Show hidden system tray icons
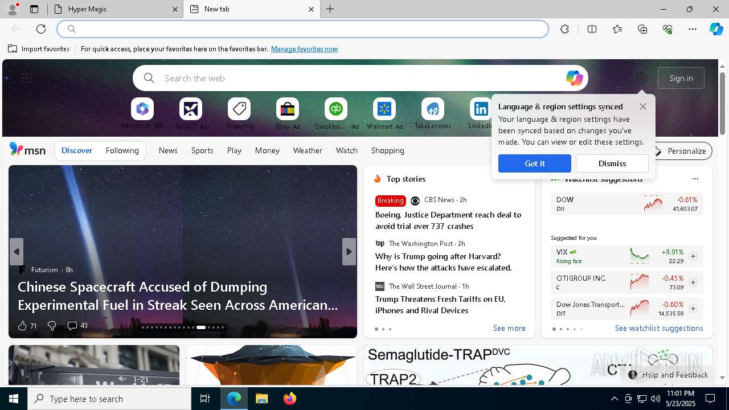 click(x=614, y=399)
